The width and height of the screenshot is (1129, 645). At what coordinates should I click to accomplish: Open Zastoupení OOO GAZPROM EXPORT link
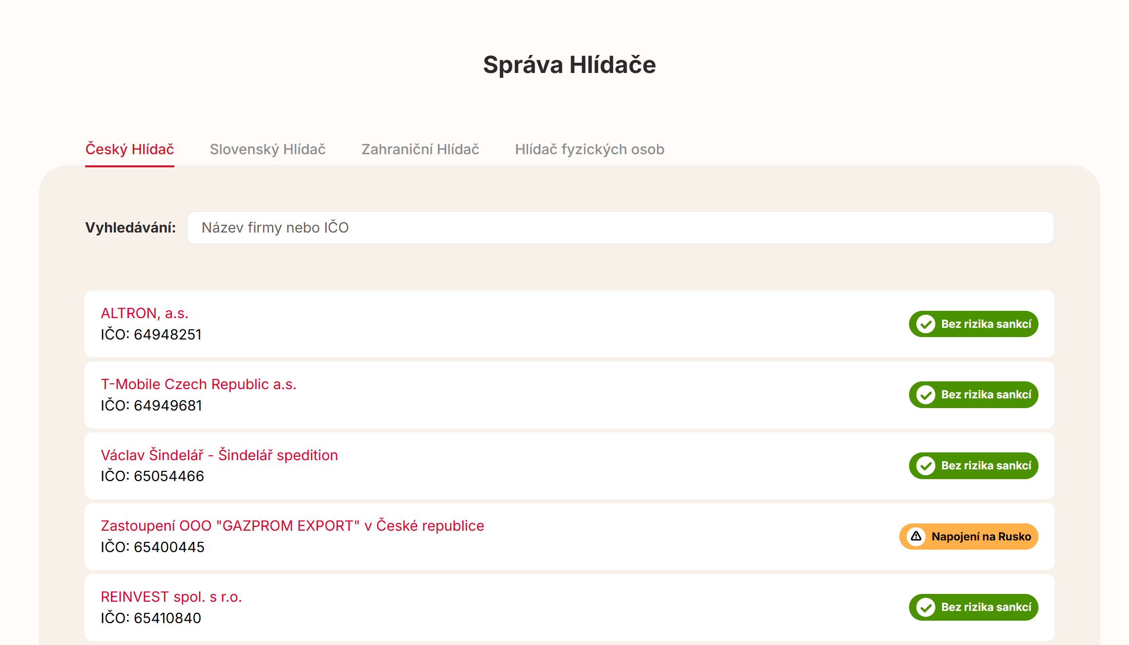[x=292, y=526]
